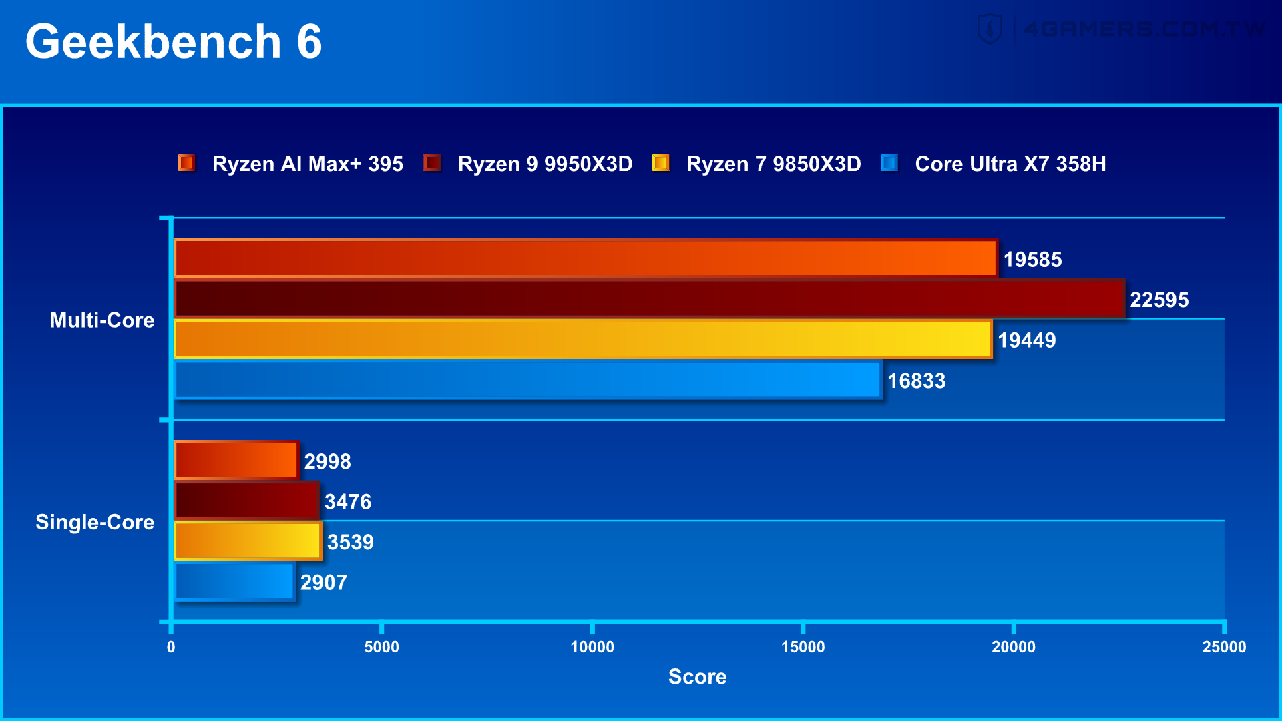Click the 2998 single-core orange-red bar
1282x721 pixels.
coord(236,461)
